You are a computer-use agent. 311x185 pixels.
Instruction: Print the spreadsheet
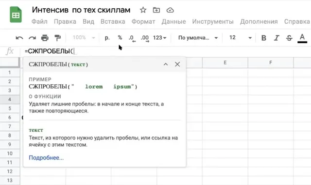(45, 38)
